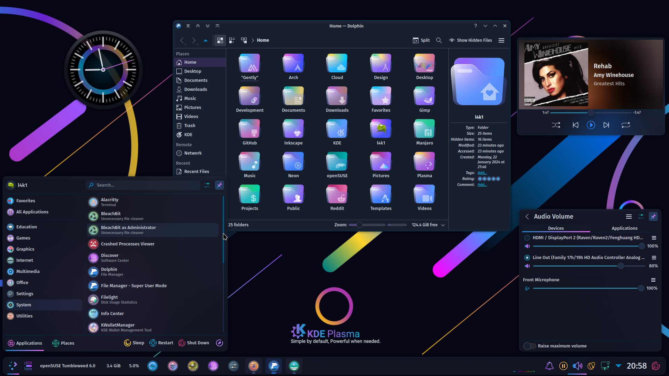The height and width of the screenshot is (376, 669).
Task: Adjust Line Out volume slider
Action: (x=589, y=266)
